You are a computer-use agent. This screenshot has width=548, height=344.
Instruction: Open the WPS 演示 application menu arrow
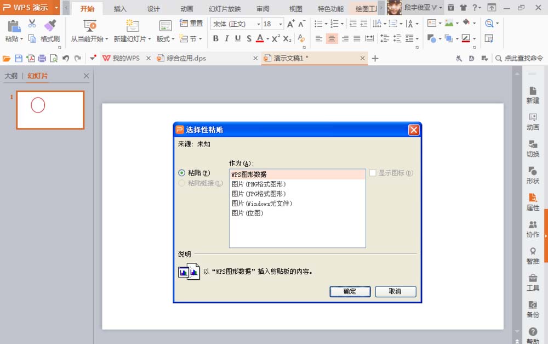(x=56, y=7)
